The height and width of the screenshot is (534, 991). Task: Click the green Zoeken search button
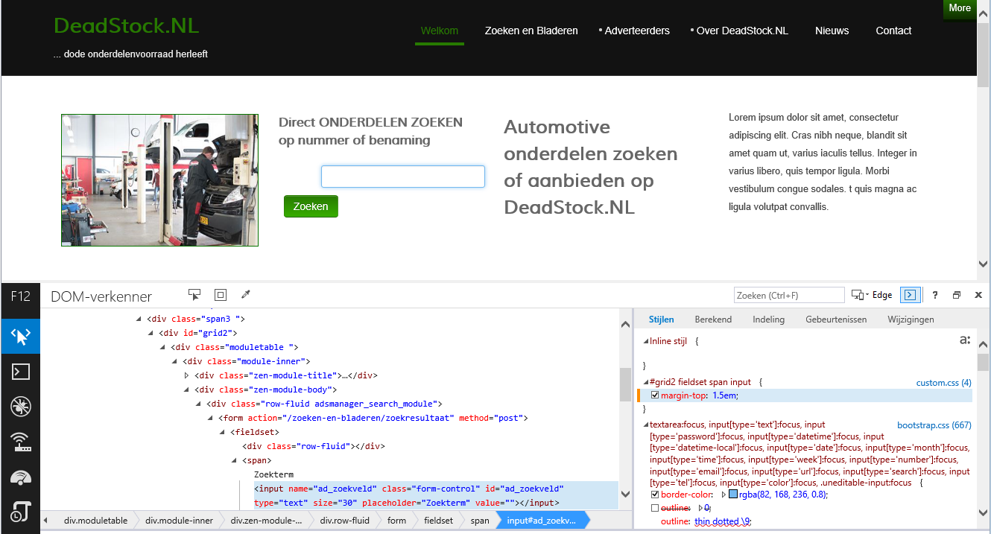[311, 206]
